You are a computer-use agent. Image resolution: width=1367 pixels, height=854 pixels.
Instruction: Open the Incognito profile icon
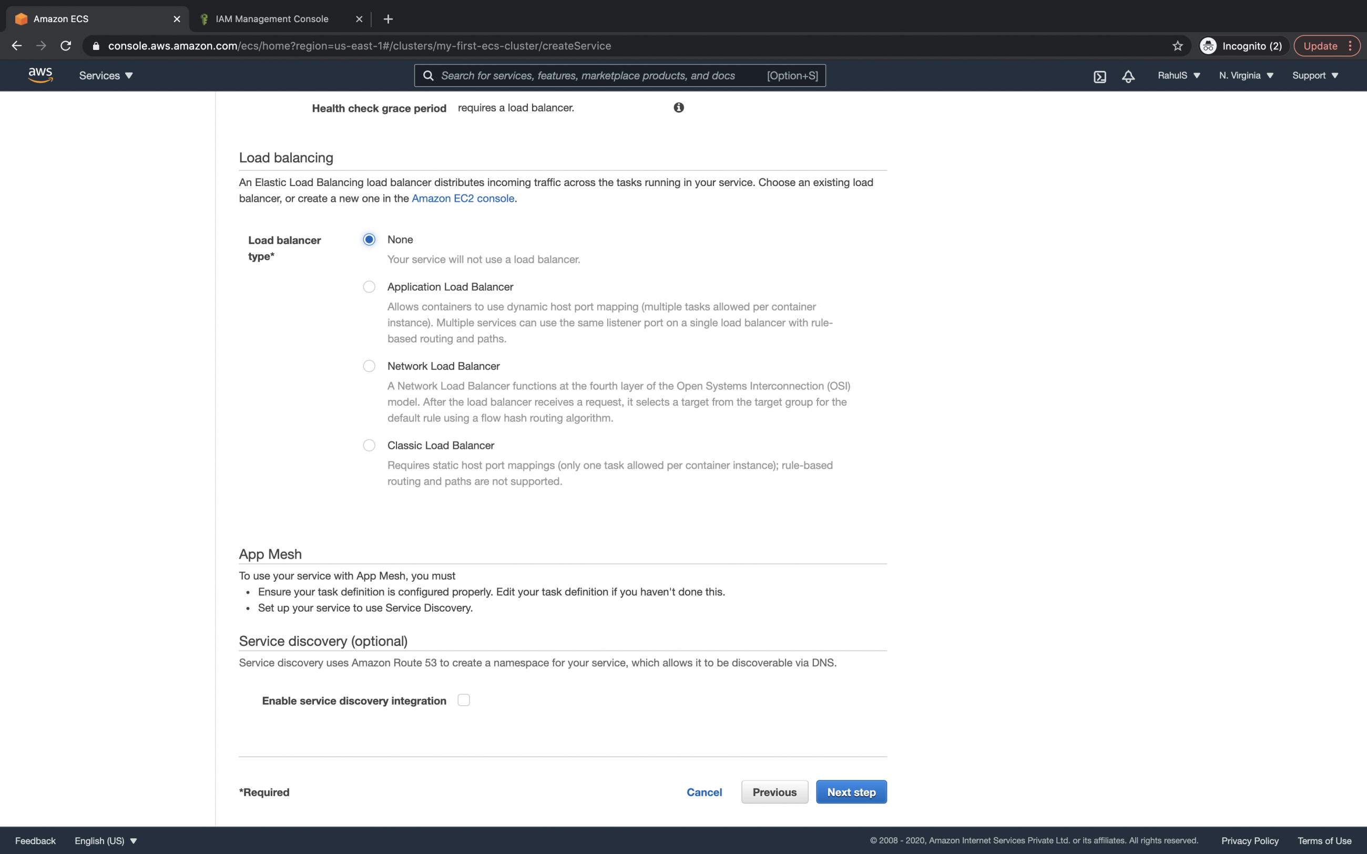pos(1208,46)
